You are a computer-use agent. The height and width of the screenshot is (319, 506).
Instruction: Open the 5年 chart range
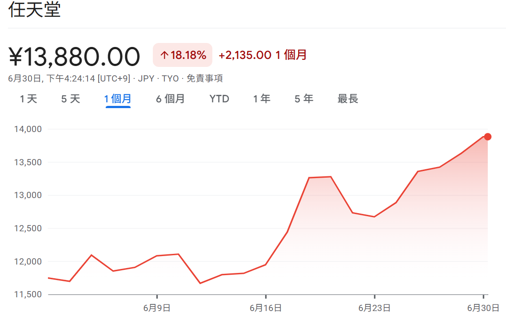[x=304, y=99]
